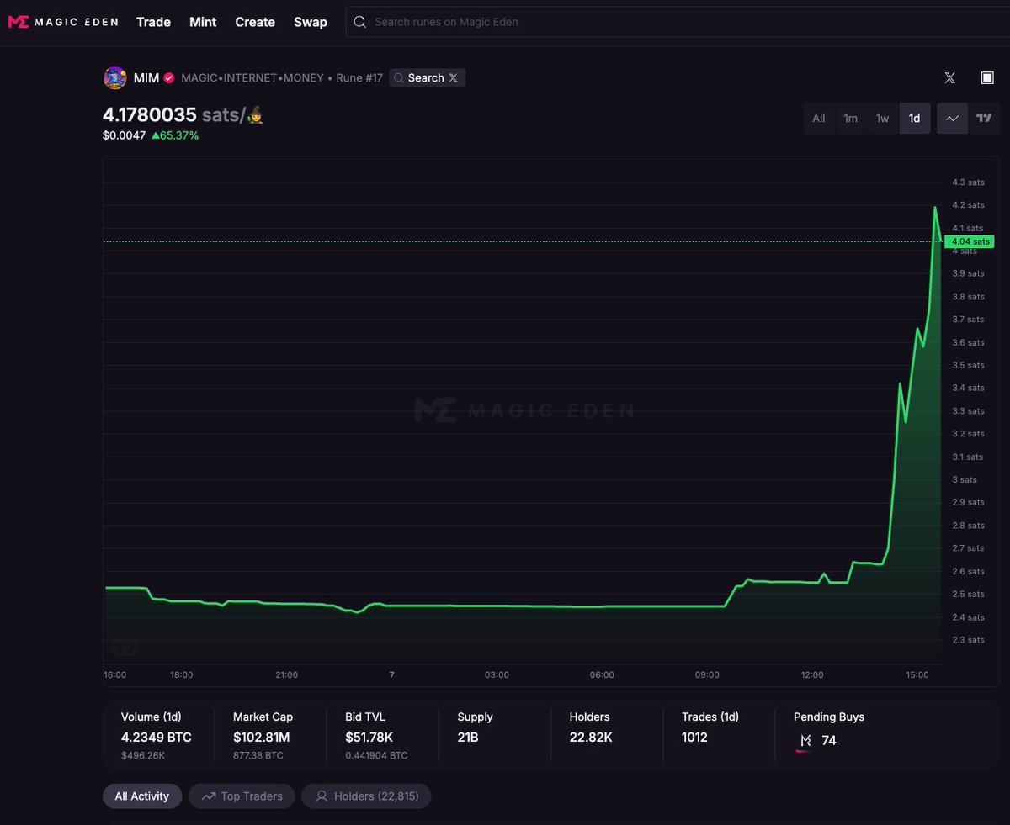Open the All Activity tab
The image size is (1010, 825).
(x=142, y=796)
